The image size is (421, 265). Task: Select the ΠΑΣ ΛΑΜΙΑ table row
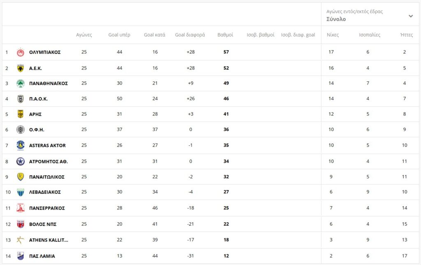164,256
